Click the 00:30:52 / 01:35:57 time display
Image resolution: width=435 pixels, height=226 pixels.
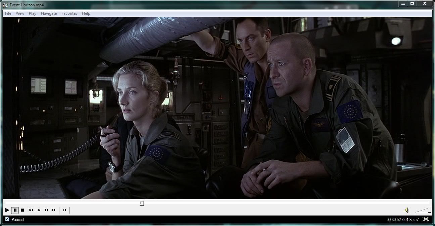[402, 220]
